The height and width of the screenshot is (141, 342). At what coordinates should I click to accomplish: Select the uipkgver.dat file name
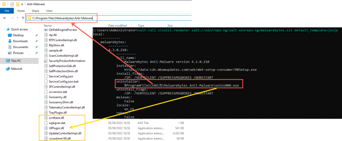click(x=57, y=123)
